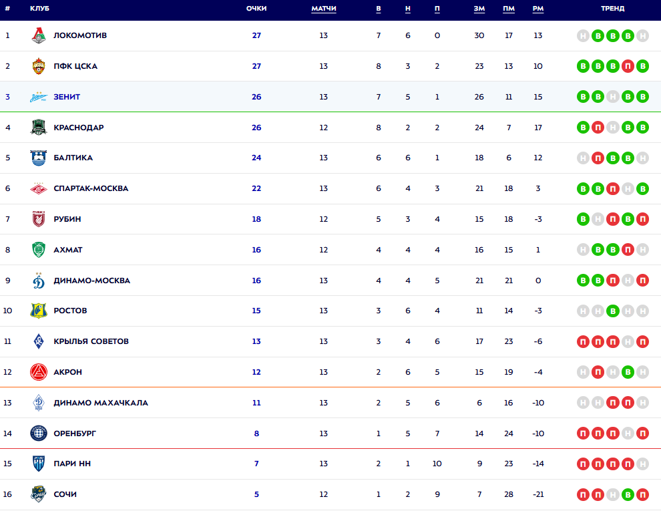The image size is (661, 511).
Task: Click the Rostov club crest
Action: pyautogui.click(x=39, y=311)
